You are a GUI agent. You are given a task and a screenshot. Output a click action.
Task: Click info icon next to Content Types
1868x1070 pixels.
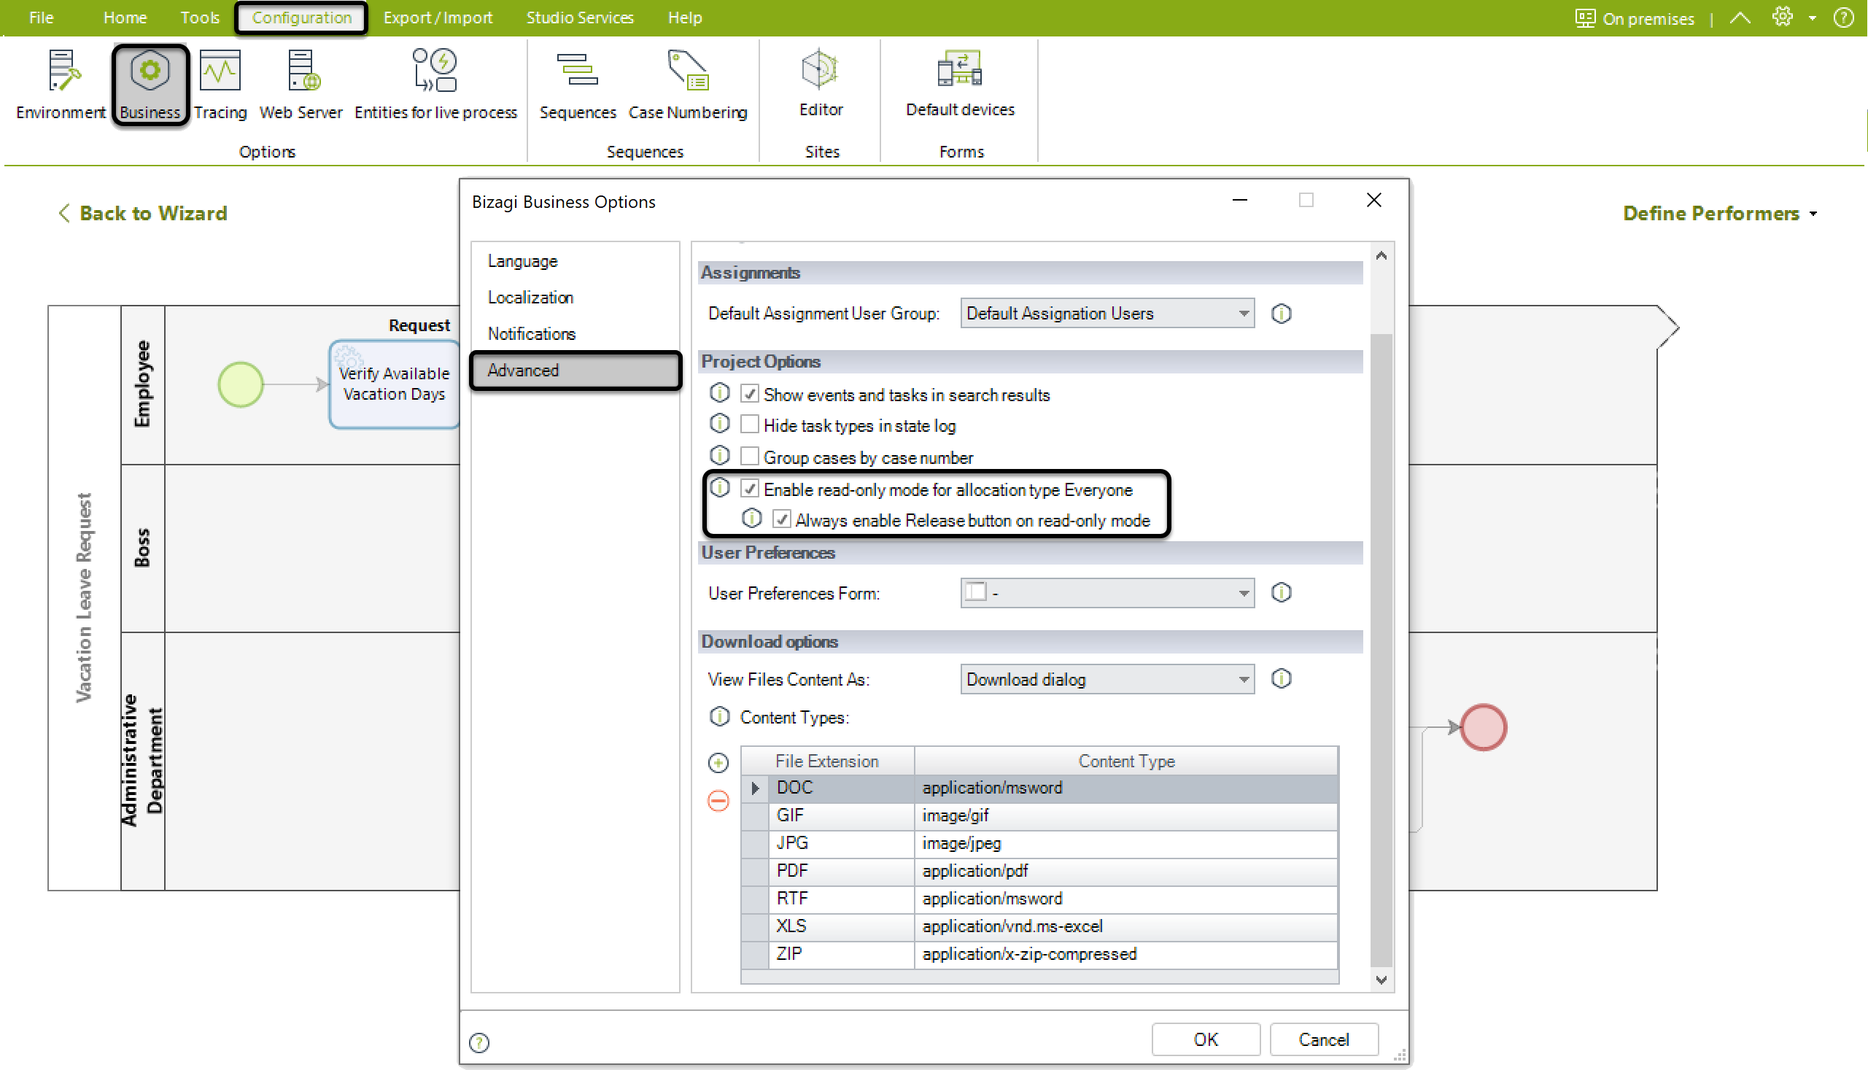tap(719, 716)
